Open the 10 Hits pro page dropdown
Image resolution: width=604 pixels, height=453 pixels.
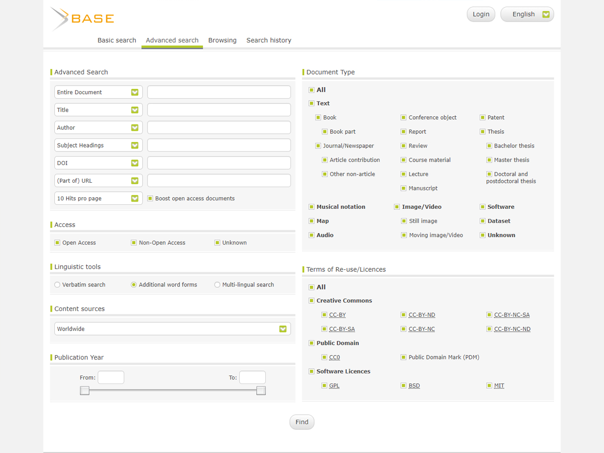pyautogui.click(x=134, y=198)
